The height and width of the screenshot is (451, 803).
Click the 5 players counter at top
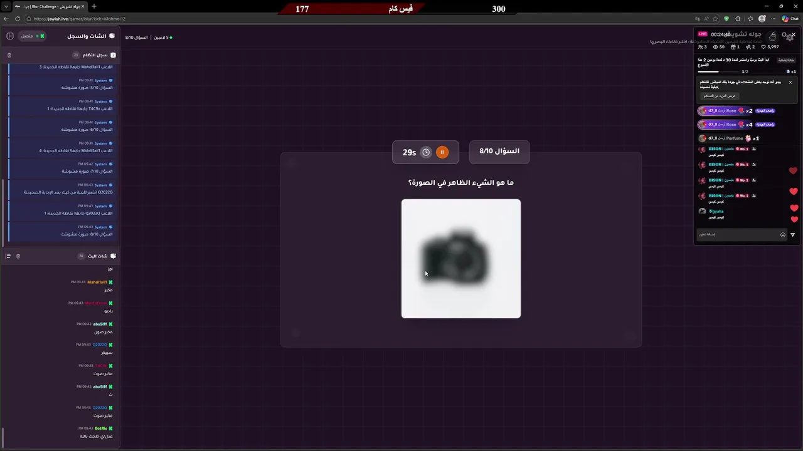pyautogui.click(x=162, y=38)
